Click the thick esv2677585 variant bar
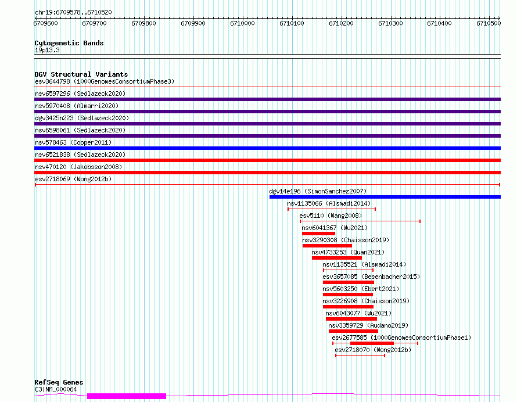 [372, 343]
